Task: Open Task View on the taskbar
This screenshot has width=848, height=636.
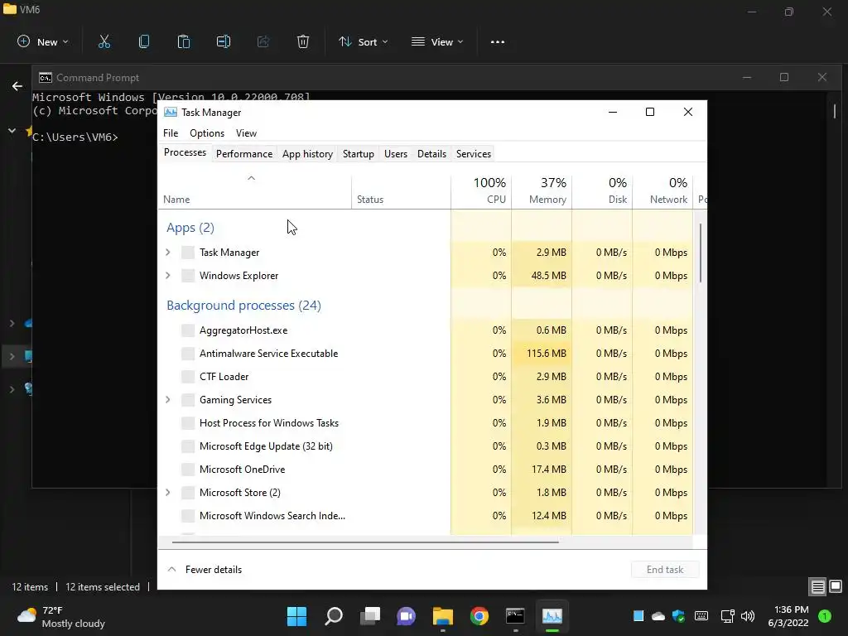Action: [370, 616]
